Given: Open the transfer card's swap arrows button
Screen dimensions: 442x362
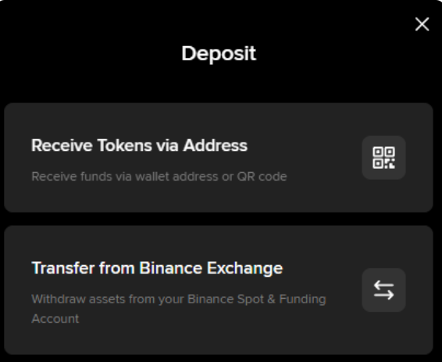Looking at the screenshot, I should pos(383,290).
